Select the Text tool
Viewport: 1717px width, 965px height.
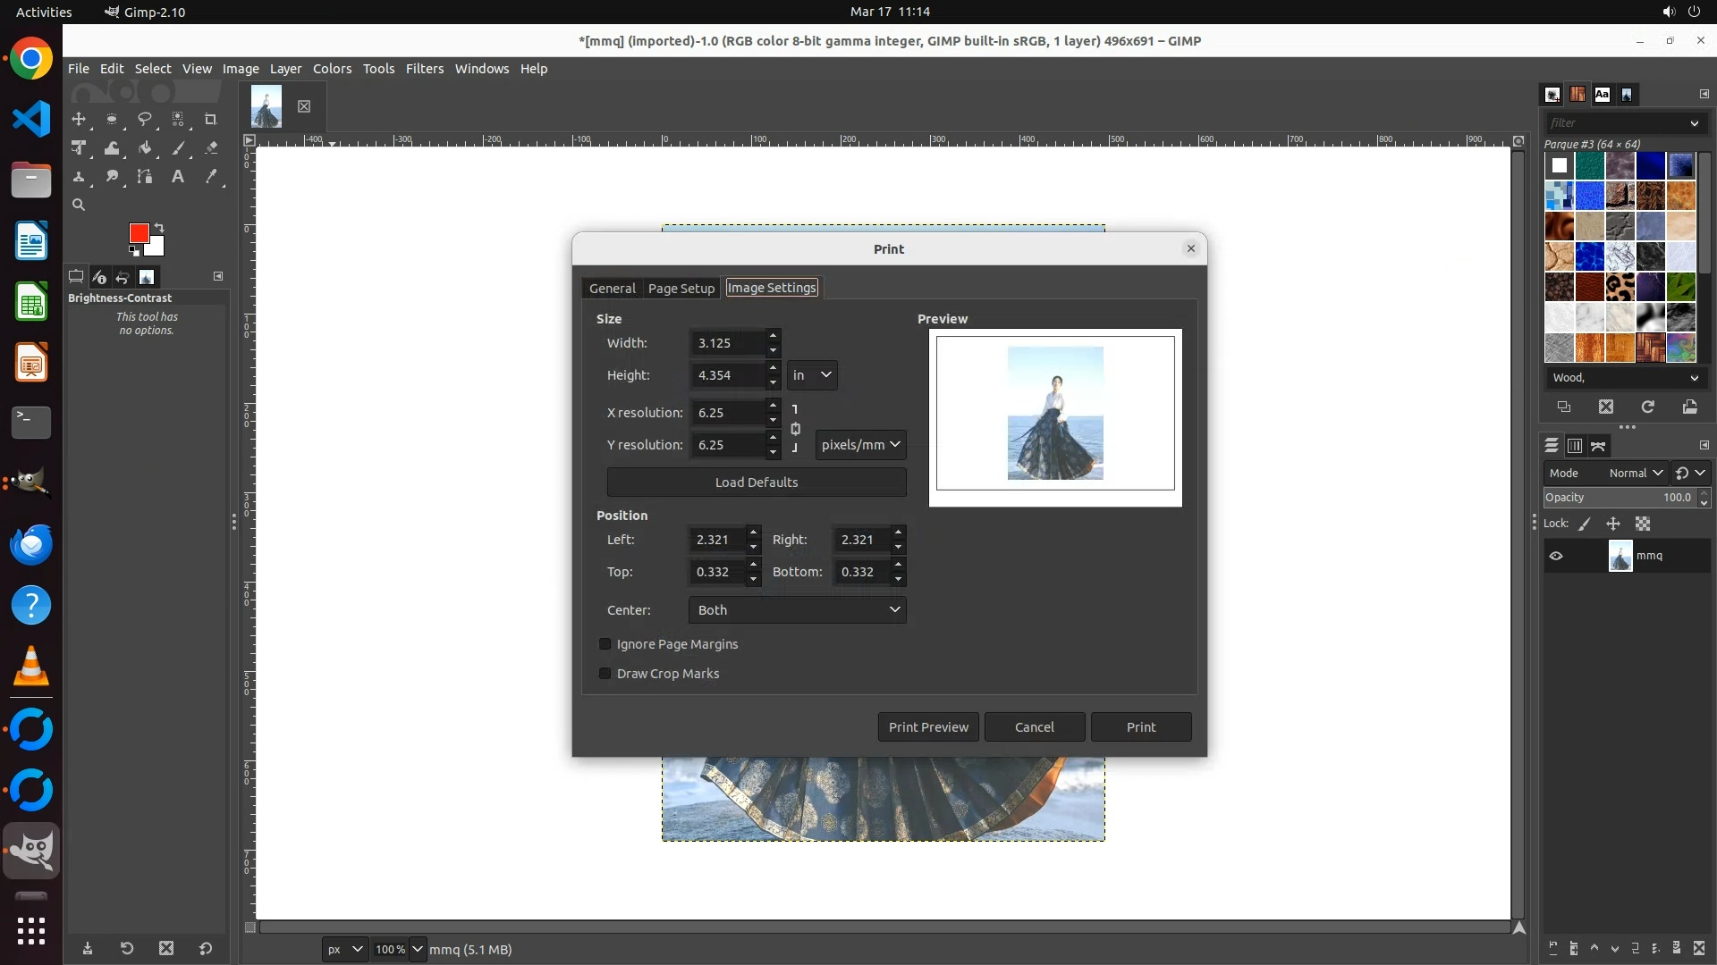click(178, 177)
